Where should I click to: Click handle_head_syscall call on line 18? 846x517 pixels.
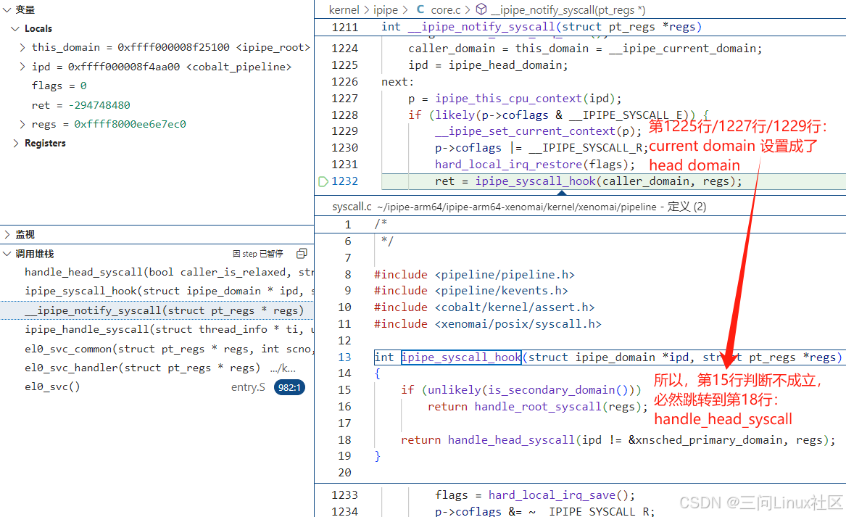(x=511, y=440)
